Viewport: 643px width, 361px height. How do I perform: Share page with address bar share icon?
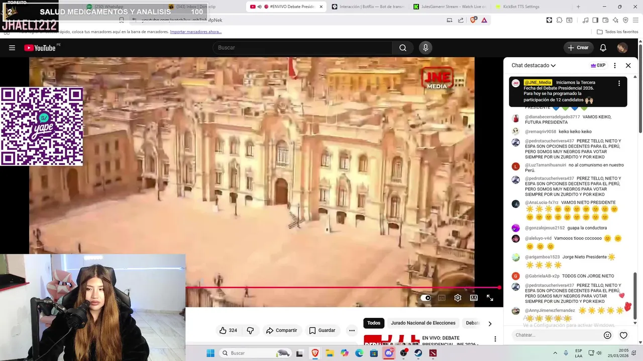tap(461, 20)
